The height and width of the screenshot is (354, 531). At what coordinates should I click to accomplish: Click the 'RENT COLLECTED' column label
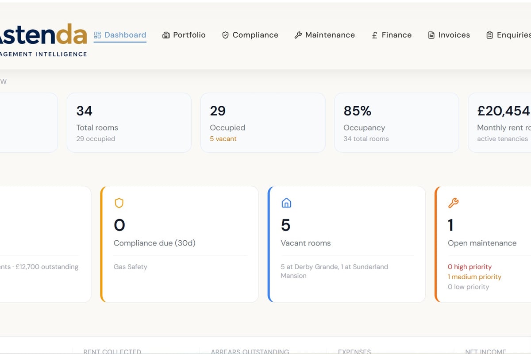(x=112, y=352)
